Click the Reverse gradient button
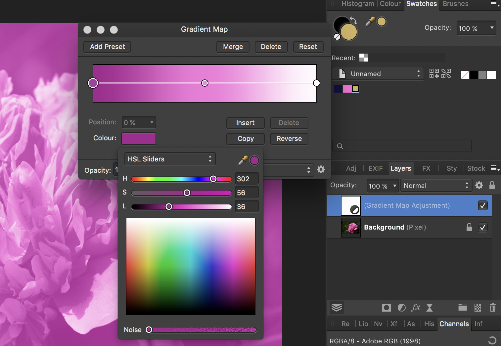The width and height of the screenshot is (501, 346). [x=289, y=139]
